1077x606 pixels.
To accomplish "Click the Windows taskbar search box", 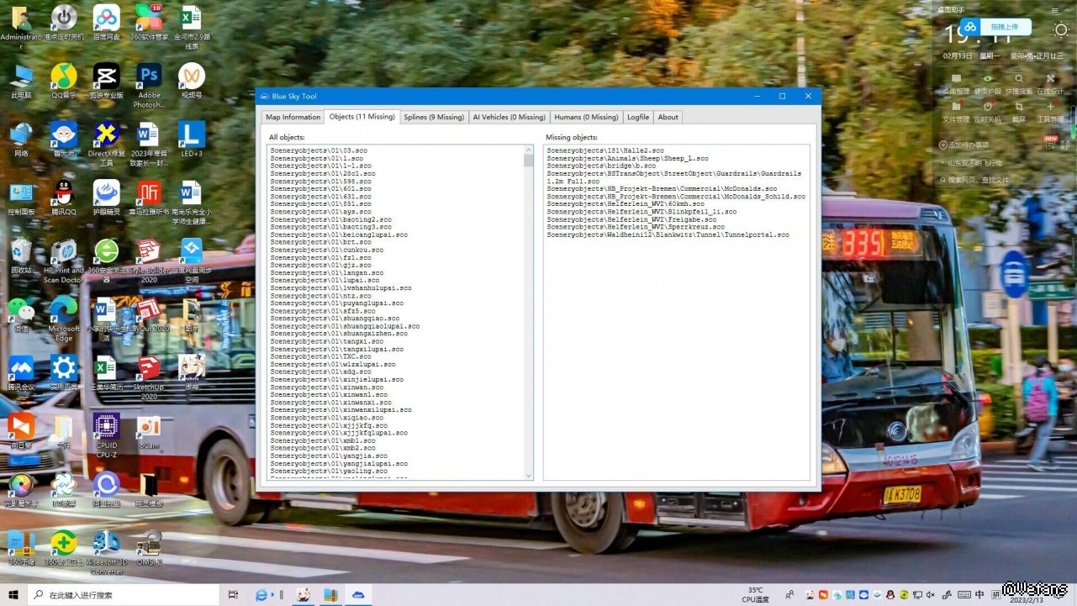I will (x=126, y=595).
